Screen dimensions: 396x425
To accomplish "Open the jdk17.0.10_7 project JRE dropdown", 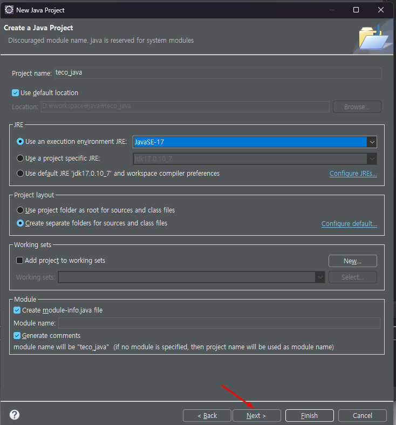I will click(372, 159).
